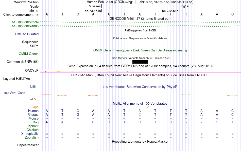Click the orange insertion bar in Dog row
Screen dimensions: 241x151
pyautogui.click(x=148, y=122)
